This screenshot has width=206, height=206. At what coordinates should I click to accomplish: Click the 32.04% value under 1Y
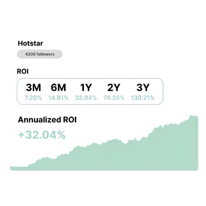click(86, 98)
